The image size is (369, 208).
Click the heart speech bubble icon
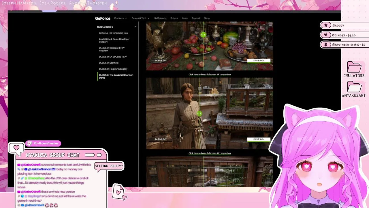[x=16, y=148]
